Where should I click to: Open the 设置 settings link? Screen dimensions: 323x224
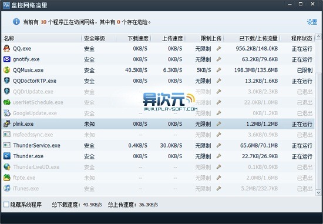point(312,22)
